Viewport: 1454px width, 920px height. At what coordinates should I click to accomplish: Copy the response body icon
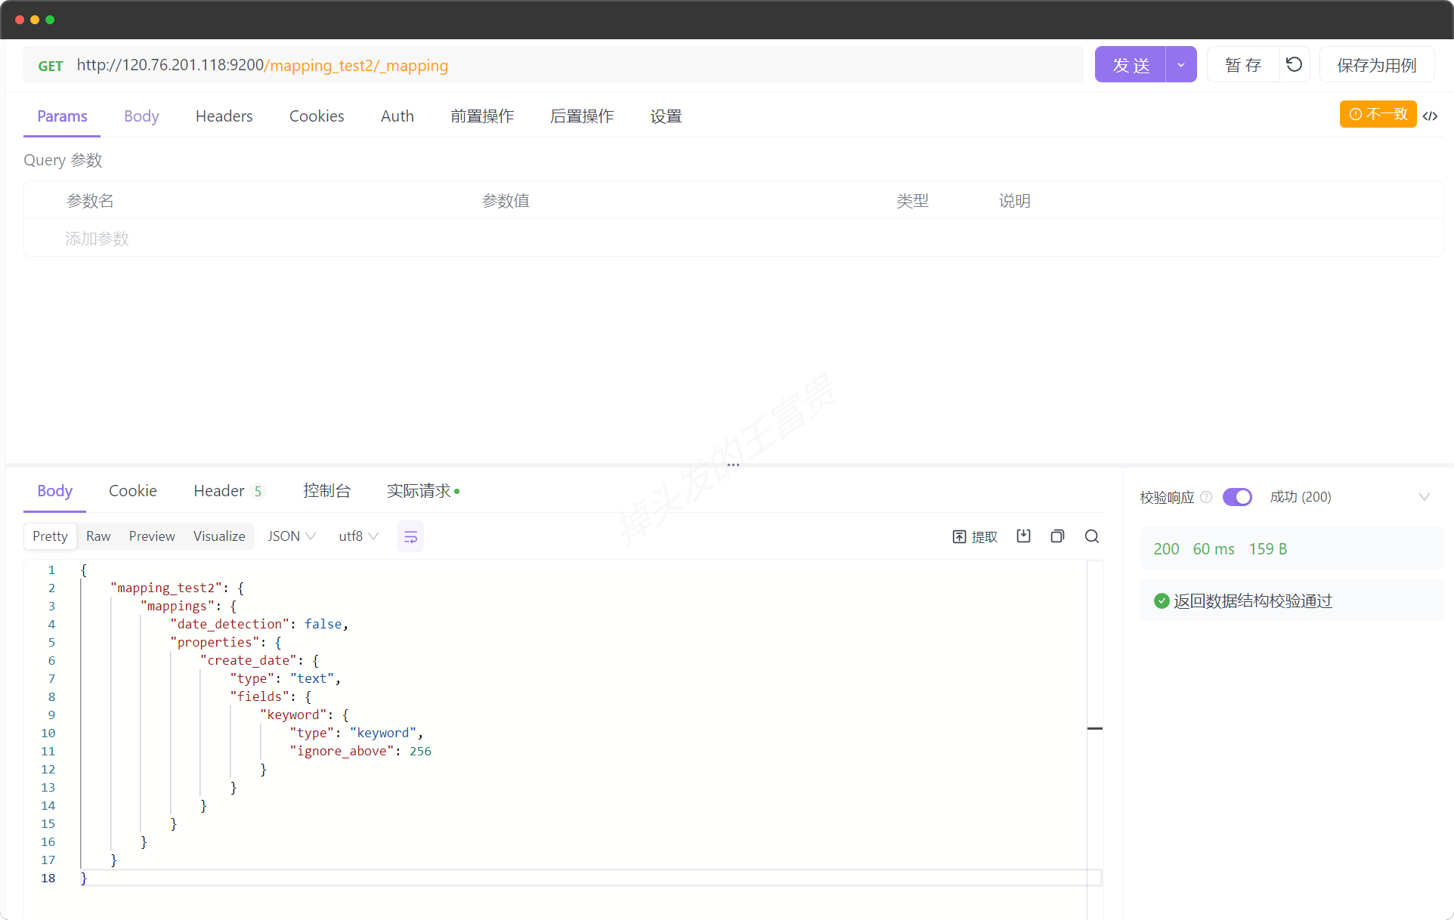[1057, 536]
